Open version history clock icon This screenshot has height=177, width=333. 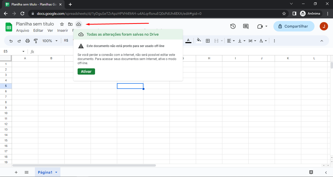(x=233, y=26)
